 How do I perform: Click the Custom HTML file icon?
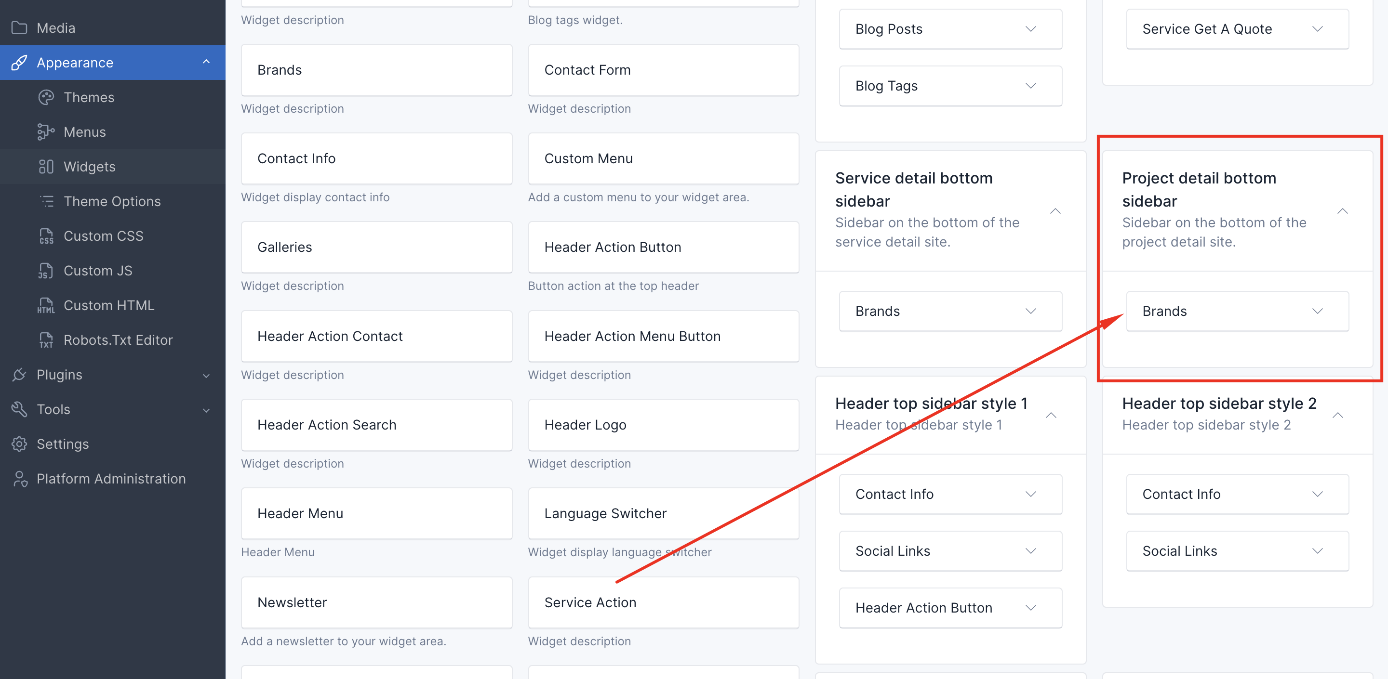click(46, 305)
